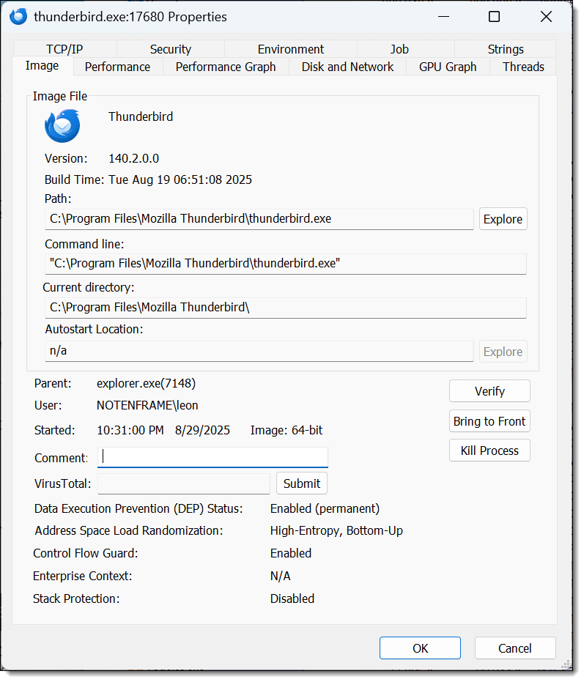Open the Job tab
Viewport: 584px width, 682px height.
399,49
